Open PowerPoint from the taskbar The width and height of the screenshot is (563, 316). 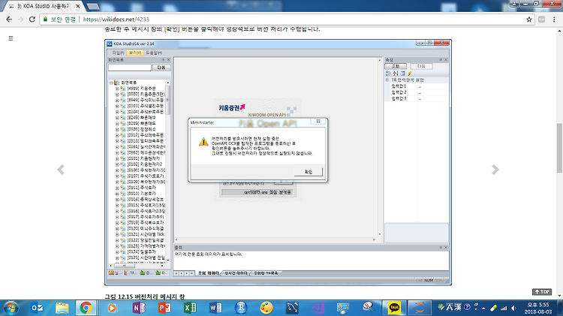coord(164,308)
